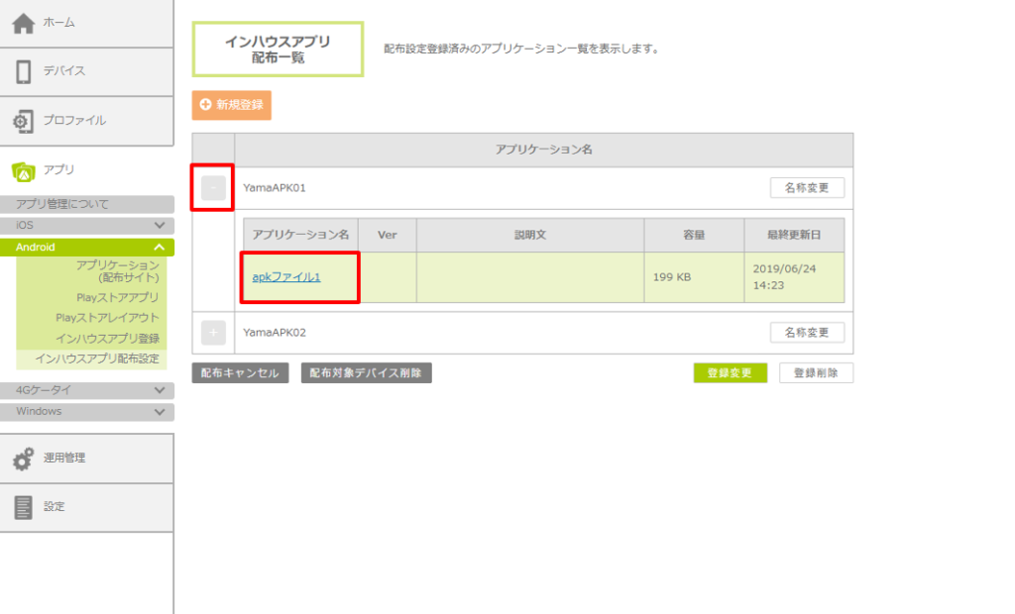Open the apkファイル1 link
This screenshot has height=614, width=1015.
pyautogui.click(x=286, y=277)
